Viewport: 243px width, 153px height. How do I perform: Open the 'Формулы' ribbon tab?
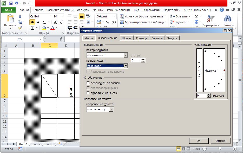[83, 10]
